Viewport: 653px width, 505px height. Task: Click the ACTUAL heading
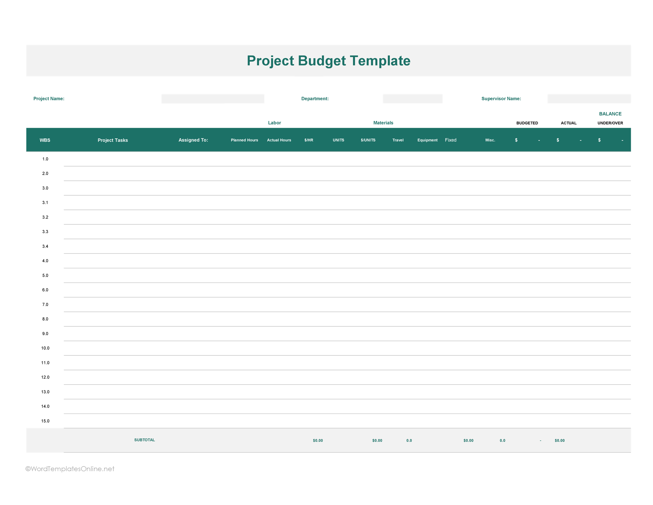click(568, 123)
